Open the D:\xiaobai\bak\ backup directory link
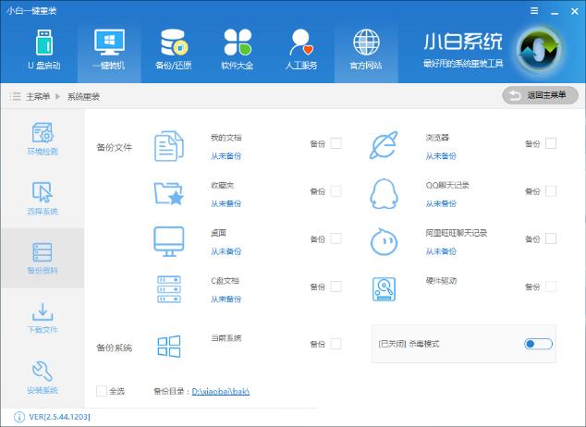 (x=221, y=391)
